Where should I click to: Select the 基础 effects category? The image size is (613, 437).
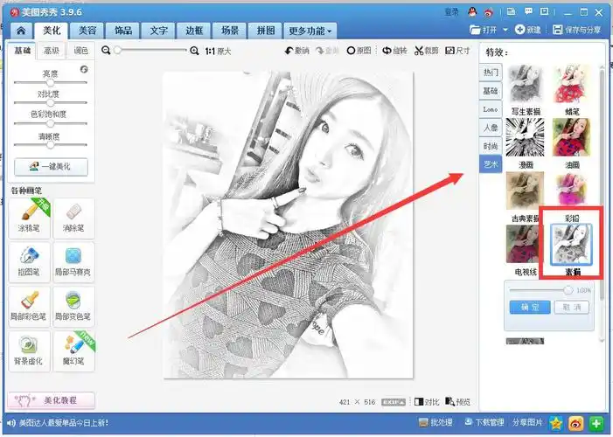pos(491,91)
